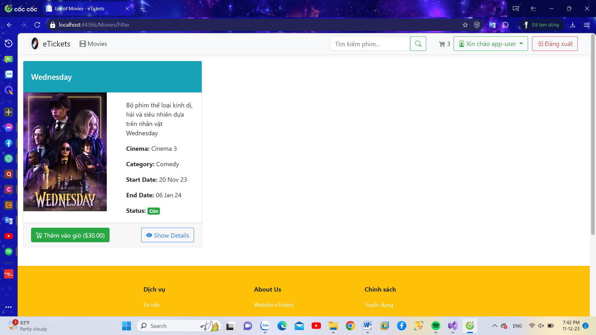This screenshot has height=335, width=596.
Task: Click the eTickets brand name tab
Action: pyautogui.click(x=57, y=44)
